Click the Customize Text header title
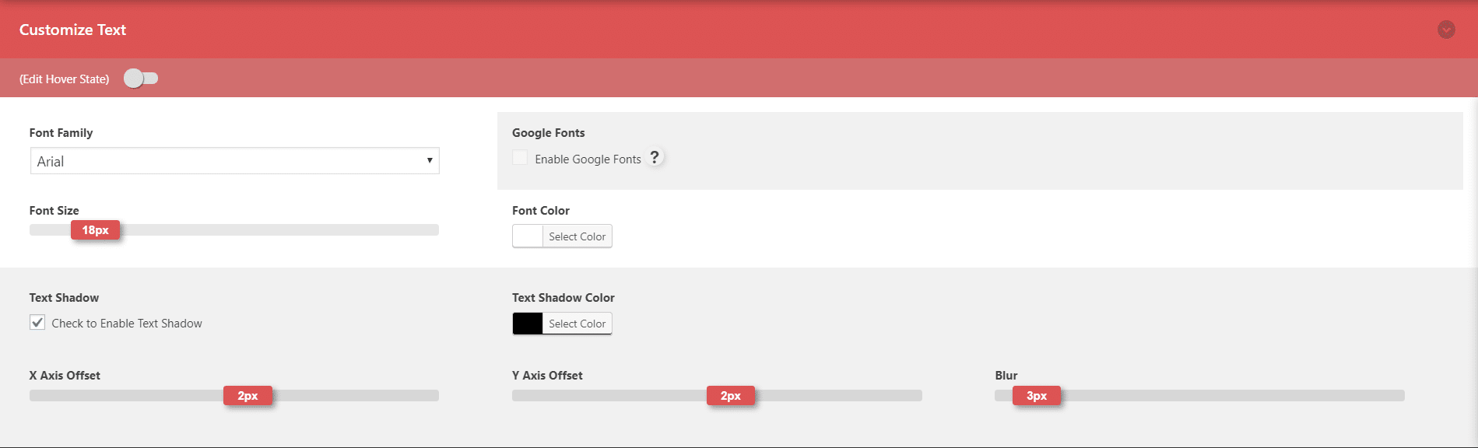This screenshot has height=448, width=1478. (x=72, y=30)
